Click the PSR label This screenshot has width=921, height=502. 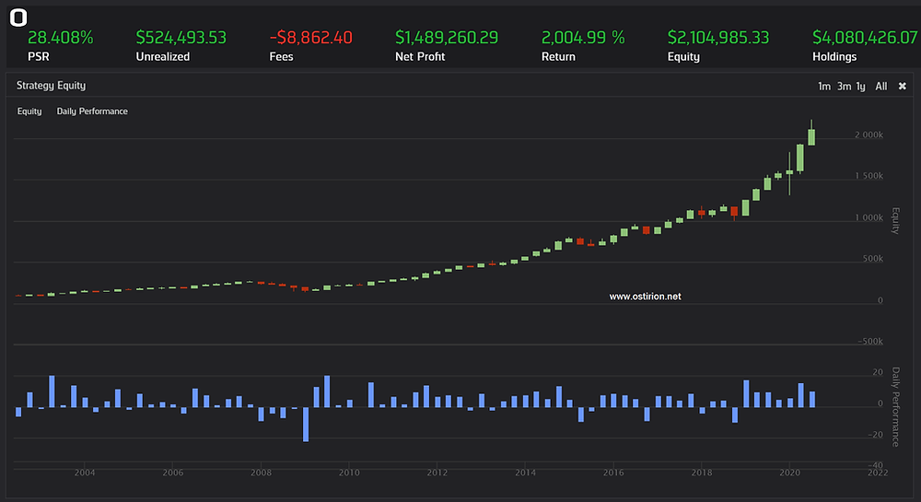tap(38, 56)
